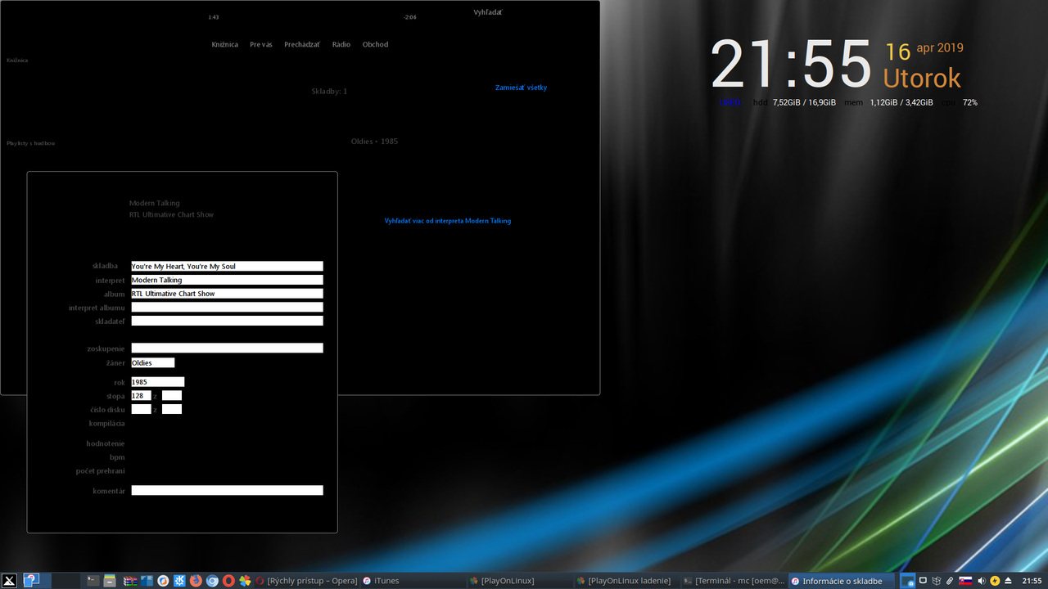
Task: Launch PlayOnLinux clover launcher icon
Action: point(245,581)
